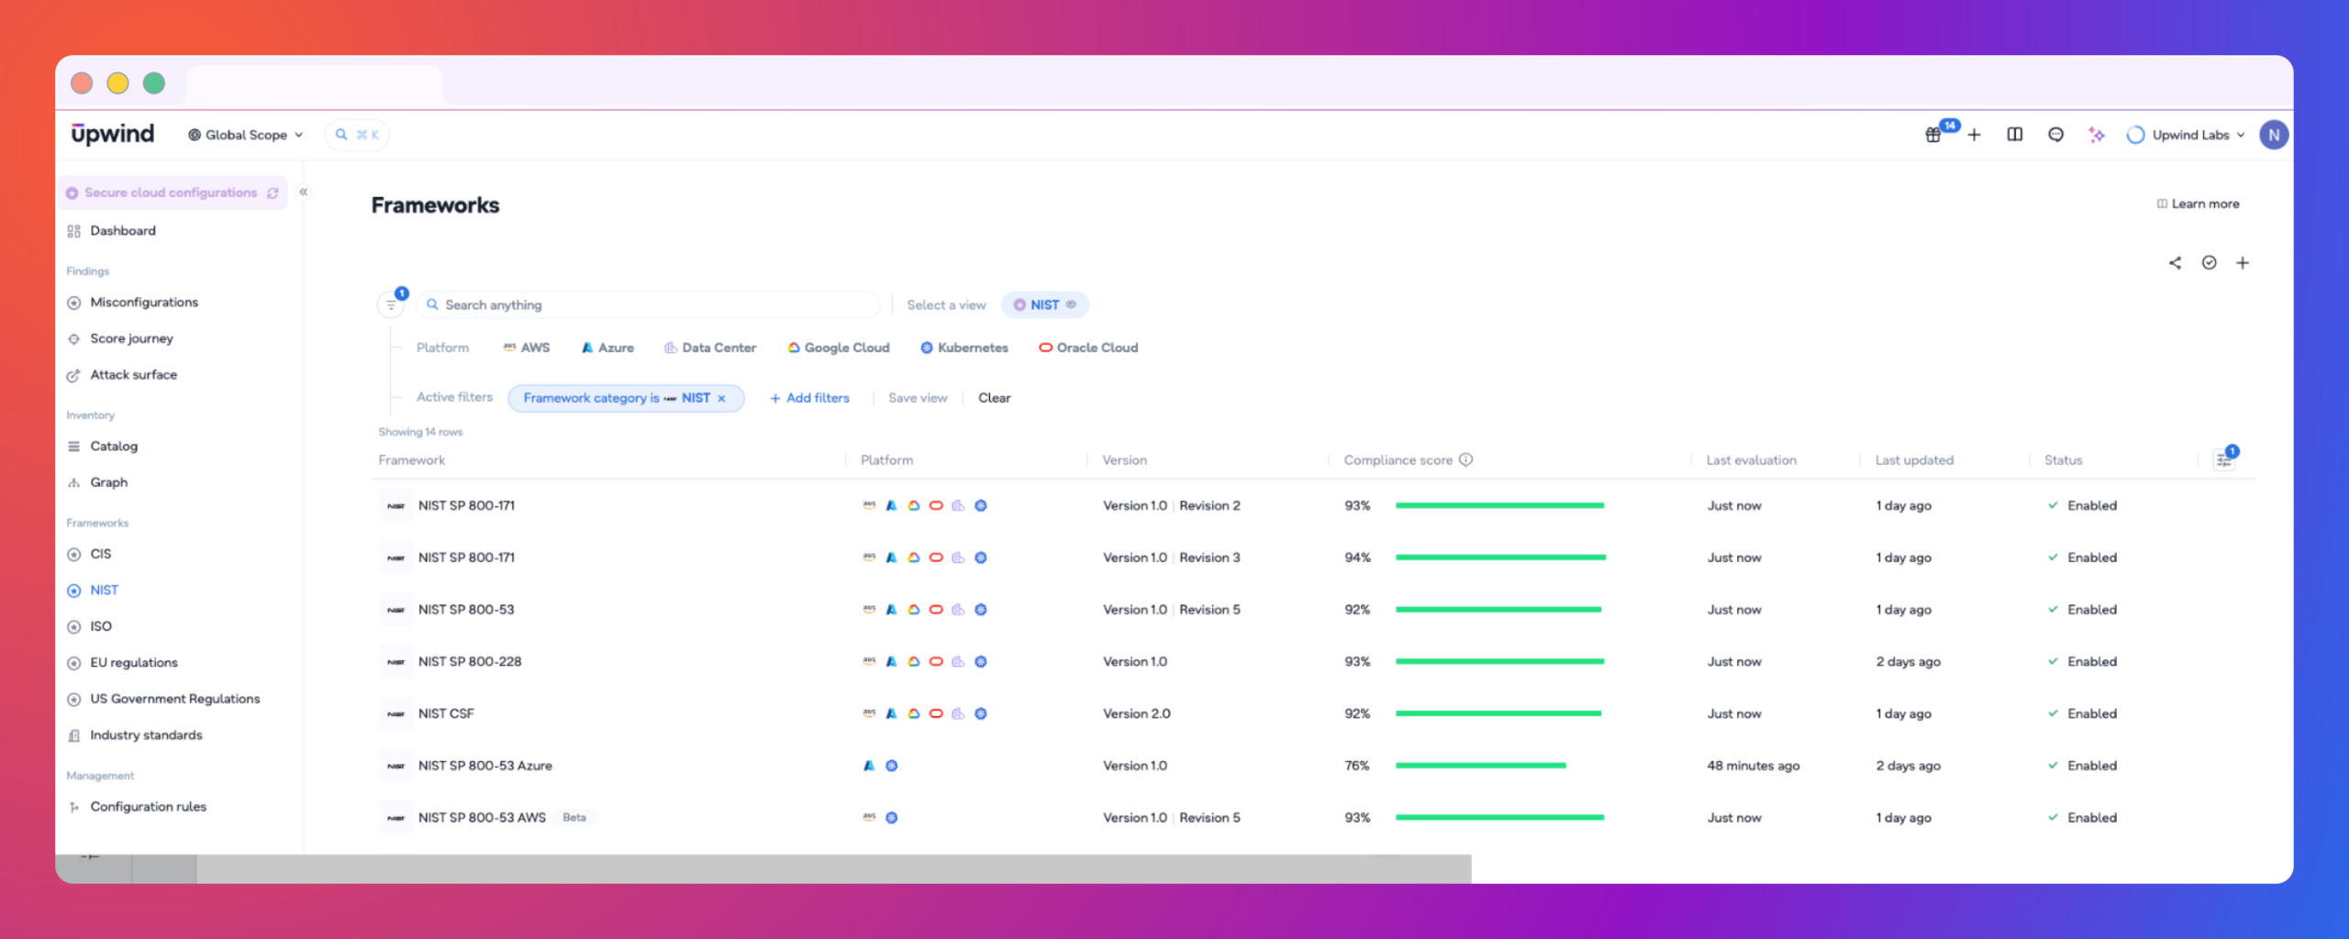The image size is (2349, 939).
Task: Click the circled check icon near share
Action: [x=2210, y=263]
